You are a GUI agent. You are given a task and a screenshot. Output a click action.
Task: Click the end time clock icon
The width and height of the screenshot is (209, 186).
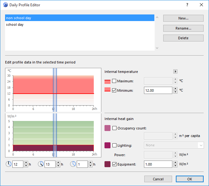(x=41, y=164)
